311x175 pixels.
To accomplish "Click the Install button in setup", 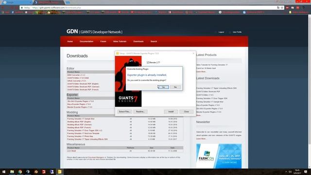I will pyautogui.click(x=171, y=112).
